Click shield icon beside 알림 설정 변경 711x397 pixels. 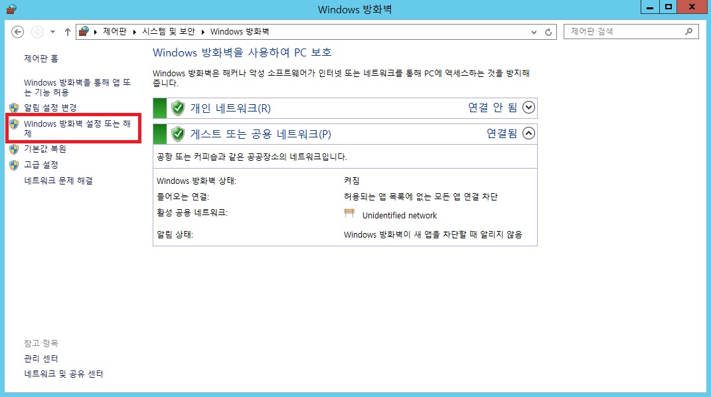(14, 108)
